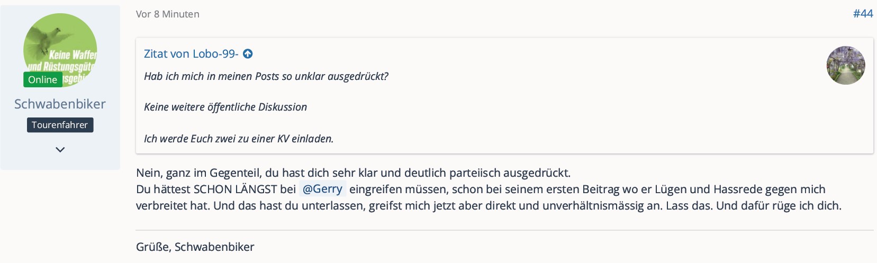Click the signature "Grüße, Schwabenbiker"
This screenshot has width=877, height=263.
click(195, 247)
